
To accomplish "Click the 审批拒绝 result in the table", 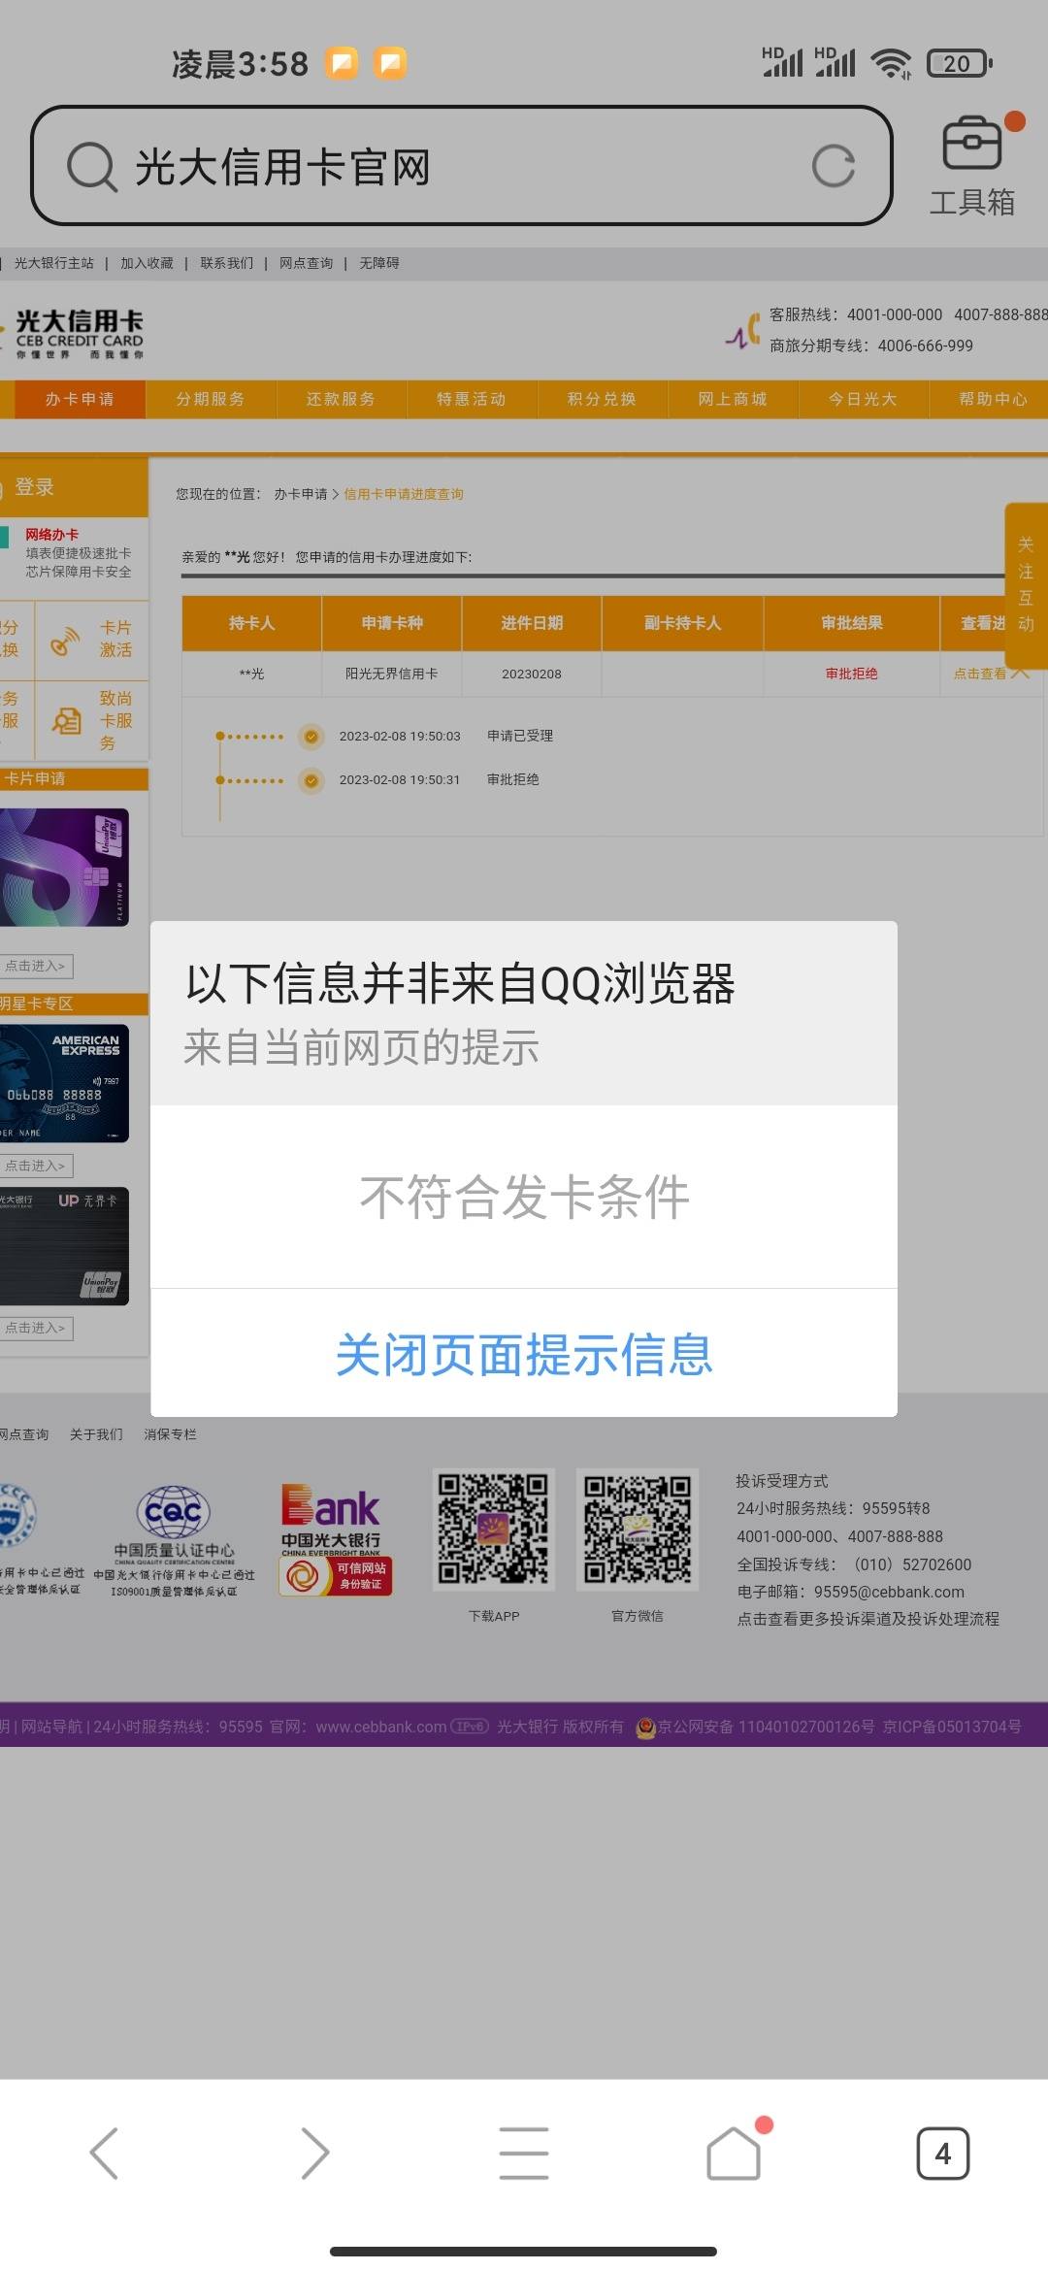I will pyautogui.click(x=852, y=674).
